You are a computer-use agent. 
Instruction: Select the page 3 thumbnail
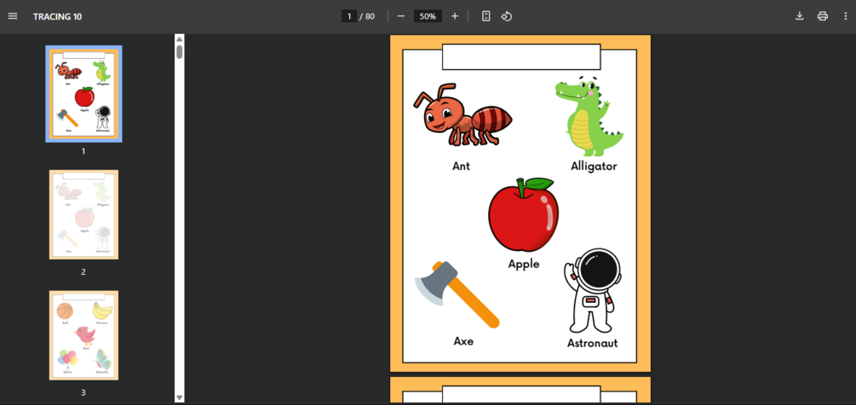[83, 335]
